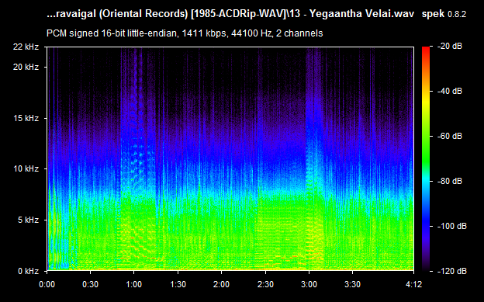Click the 1:00 time axis label
Viewport: 484px width, 302px height.
(x=134, y=284)
